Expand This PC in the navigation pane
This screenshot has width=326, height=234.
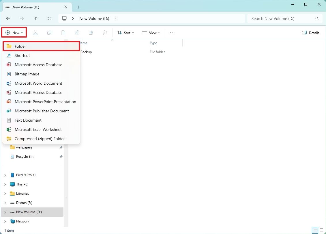[x=5, y=184]
